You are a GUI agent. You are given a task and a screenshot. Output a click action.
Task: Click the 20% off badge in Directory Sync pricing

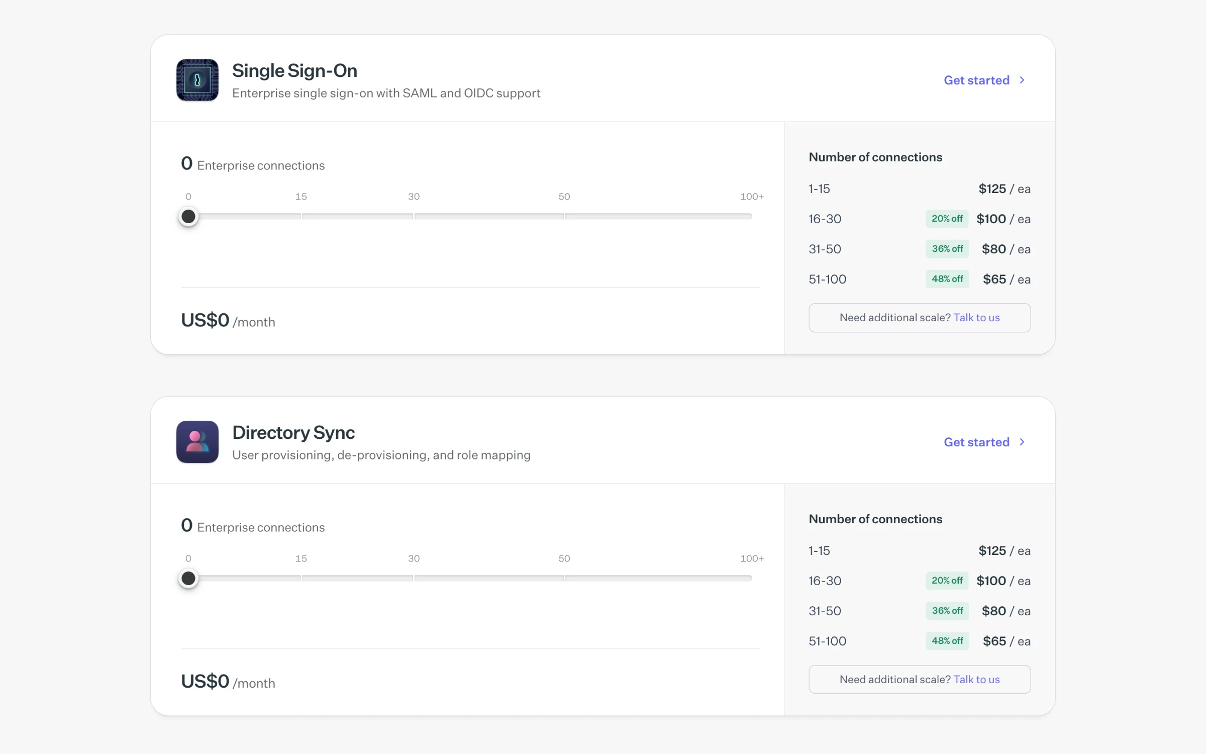(947, 581)
